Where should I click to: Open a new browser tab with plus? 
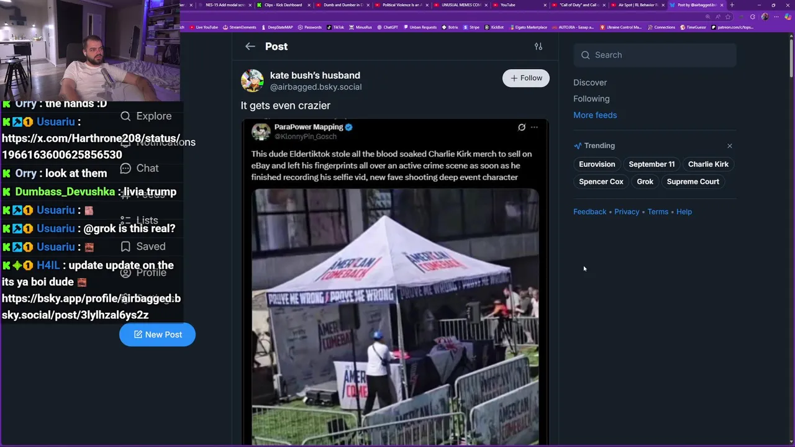(x=732, y=5)
